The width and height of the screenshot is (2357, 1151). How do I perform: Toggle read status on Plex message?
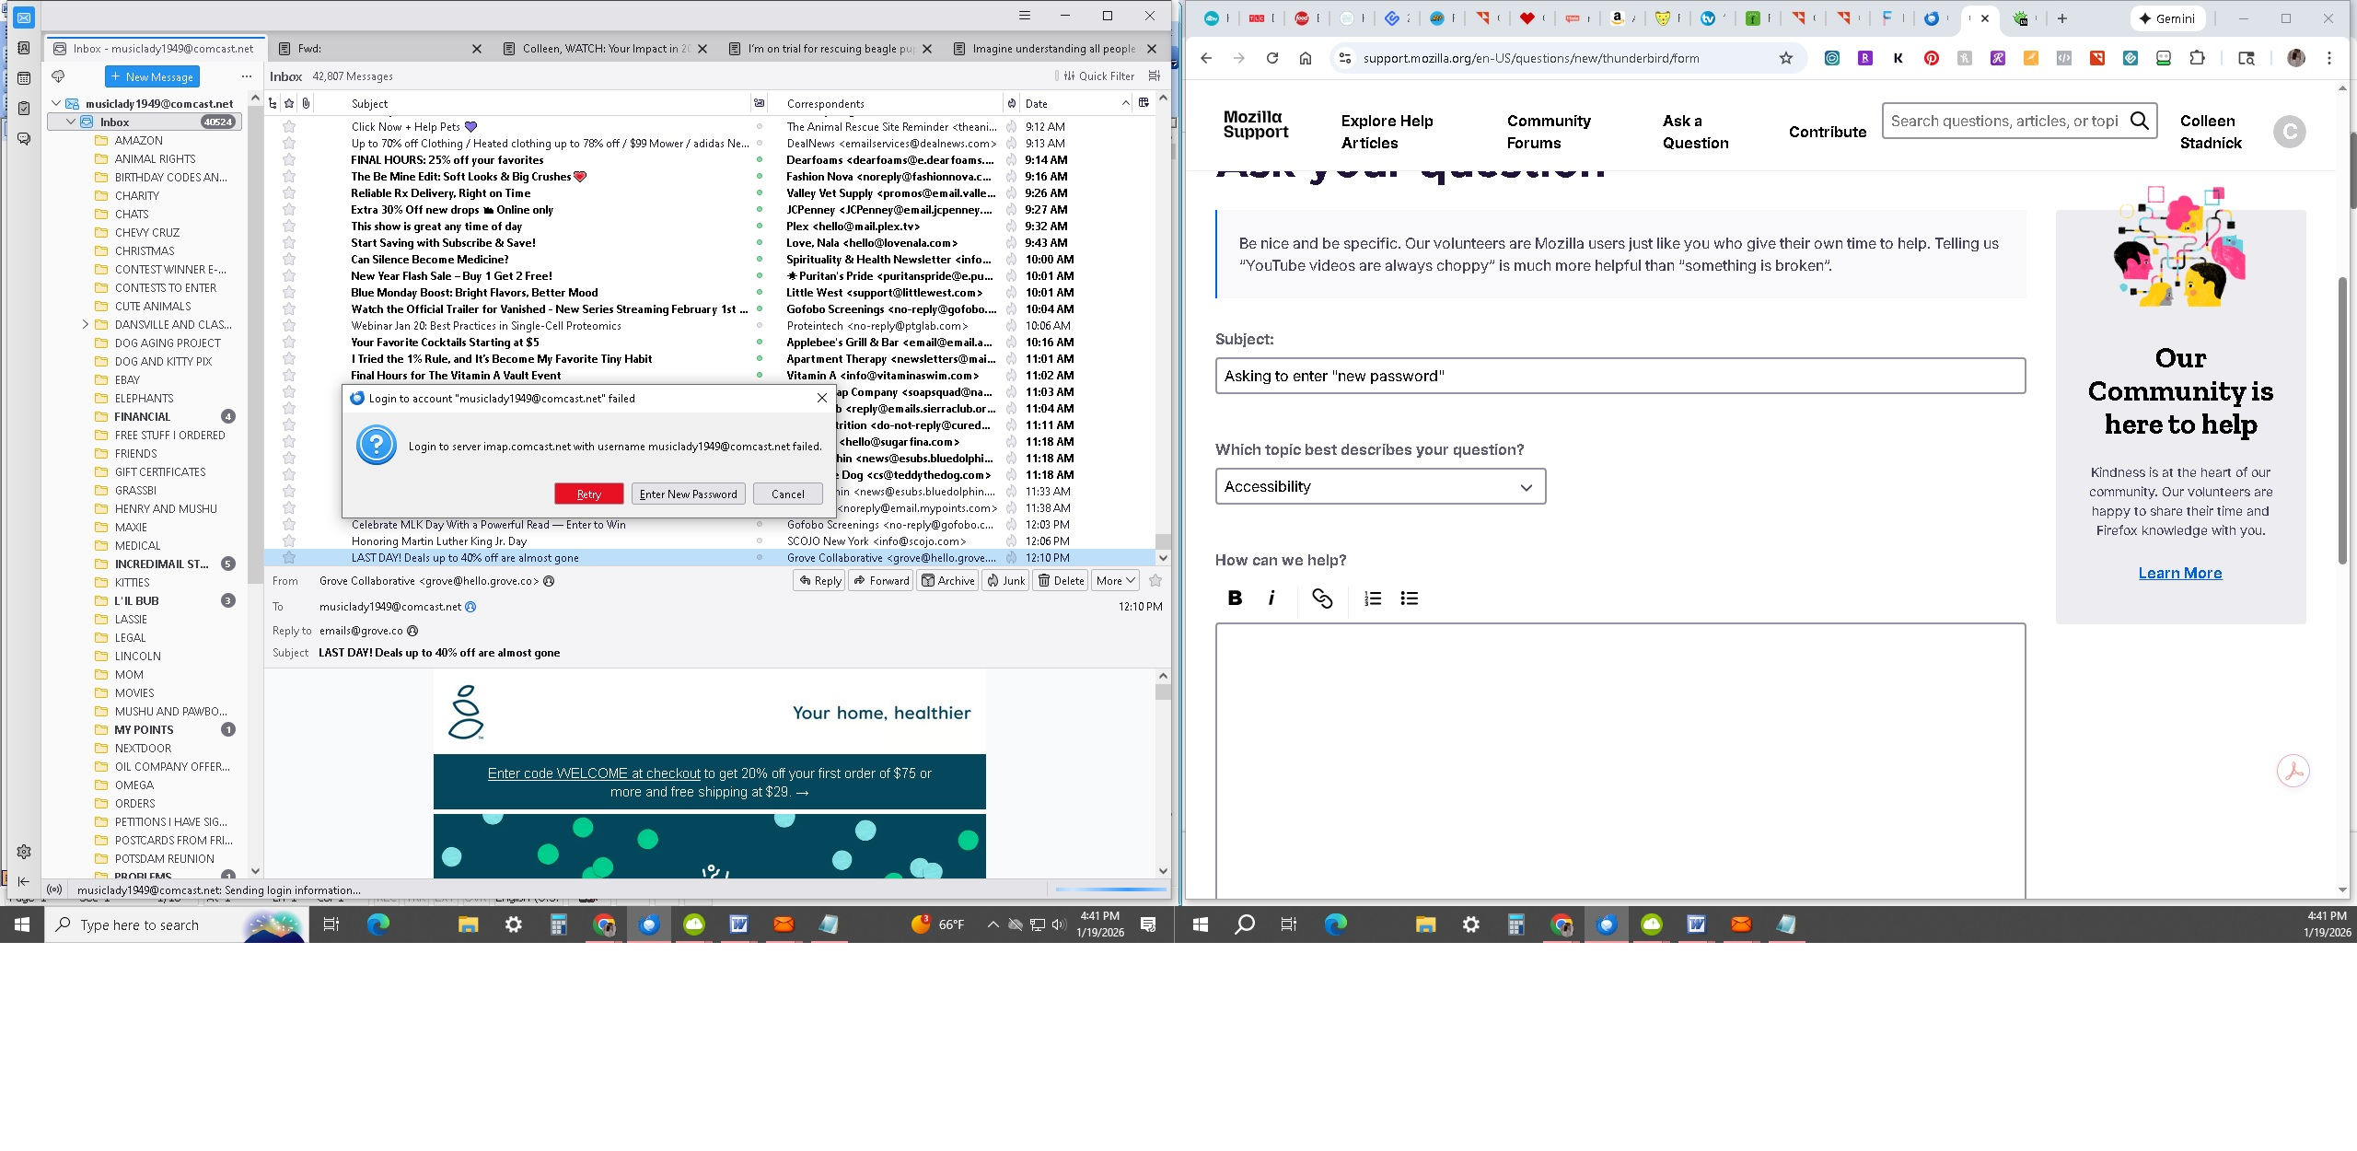(x=760, y=227)
